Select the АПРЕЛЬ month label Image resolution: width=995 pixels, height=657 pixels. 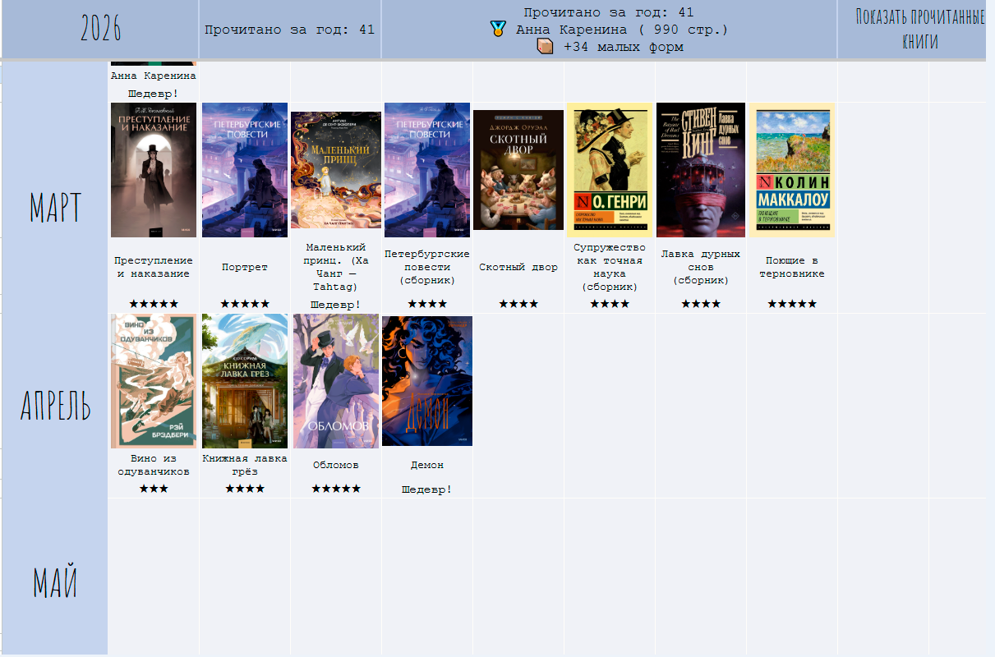coord(55,406)
